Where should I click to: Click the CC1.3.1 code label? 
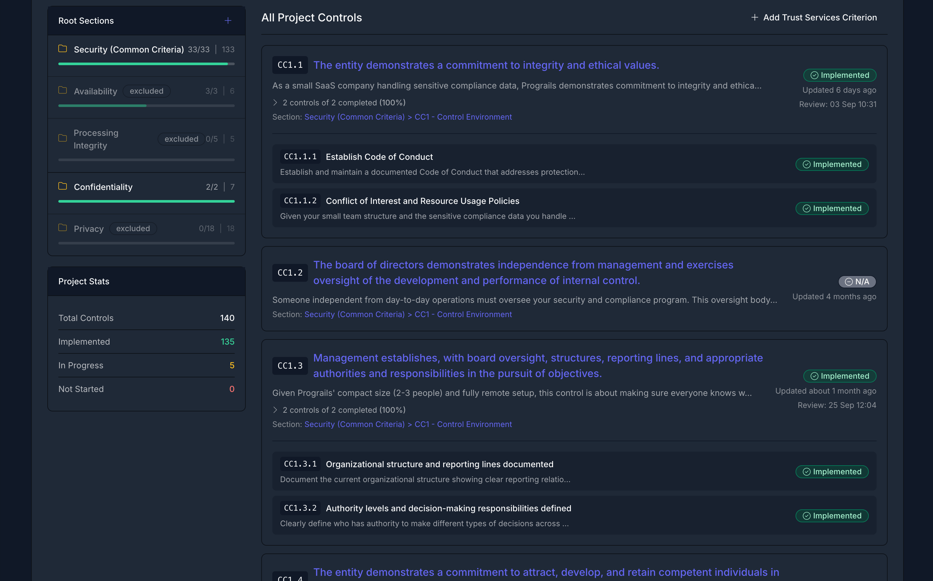click(x=300, y=464)
